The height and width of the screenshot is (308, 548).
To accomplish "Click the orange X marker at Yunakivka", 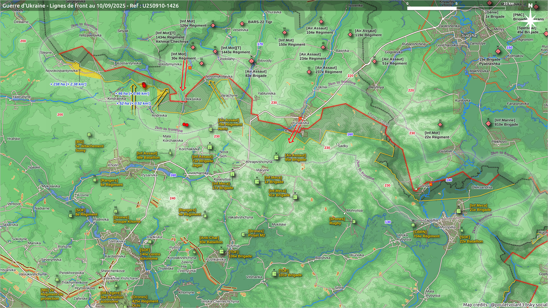I will pyautogui.click(x=300, y=118).
